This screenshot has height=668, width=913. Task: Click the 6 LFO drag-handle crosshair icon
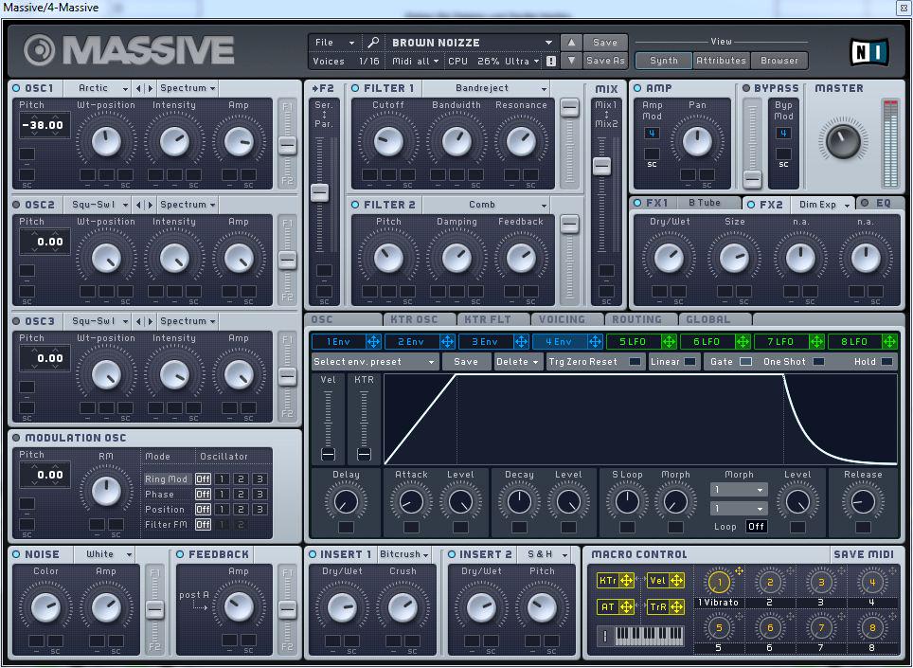click(x=743, y=342)
